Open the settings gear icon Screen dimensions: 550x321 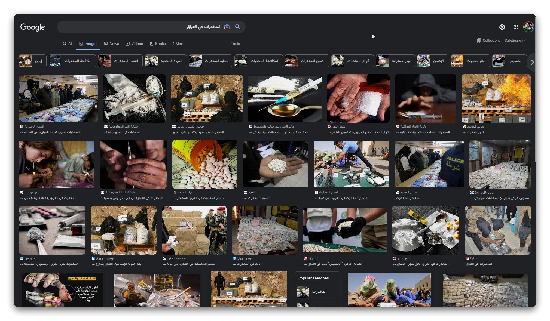pyautogui.click(x=502, y=27)
